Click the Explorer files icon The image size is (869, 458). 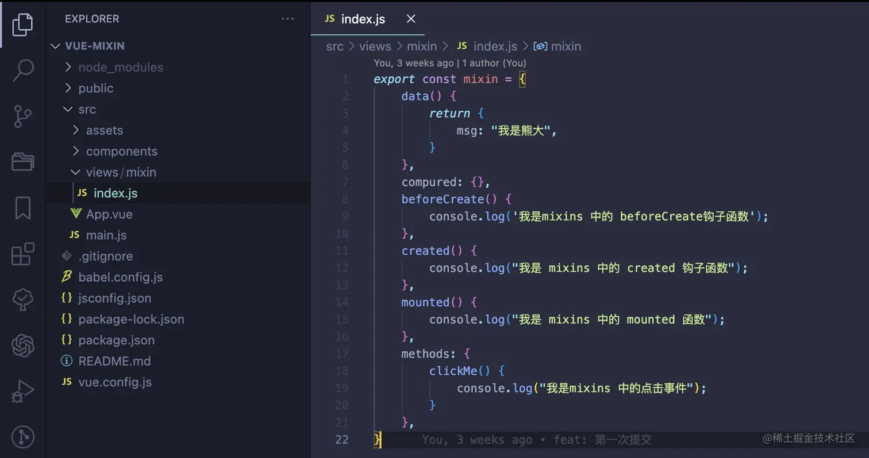tap(22, 24)
